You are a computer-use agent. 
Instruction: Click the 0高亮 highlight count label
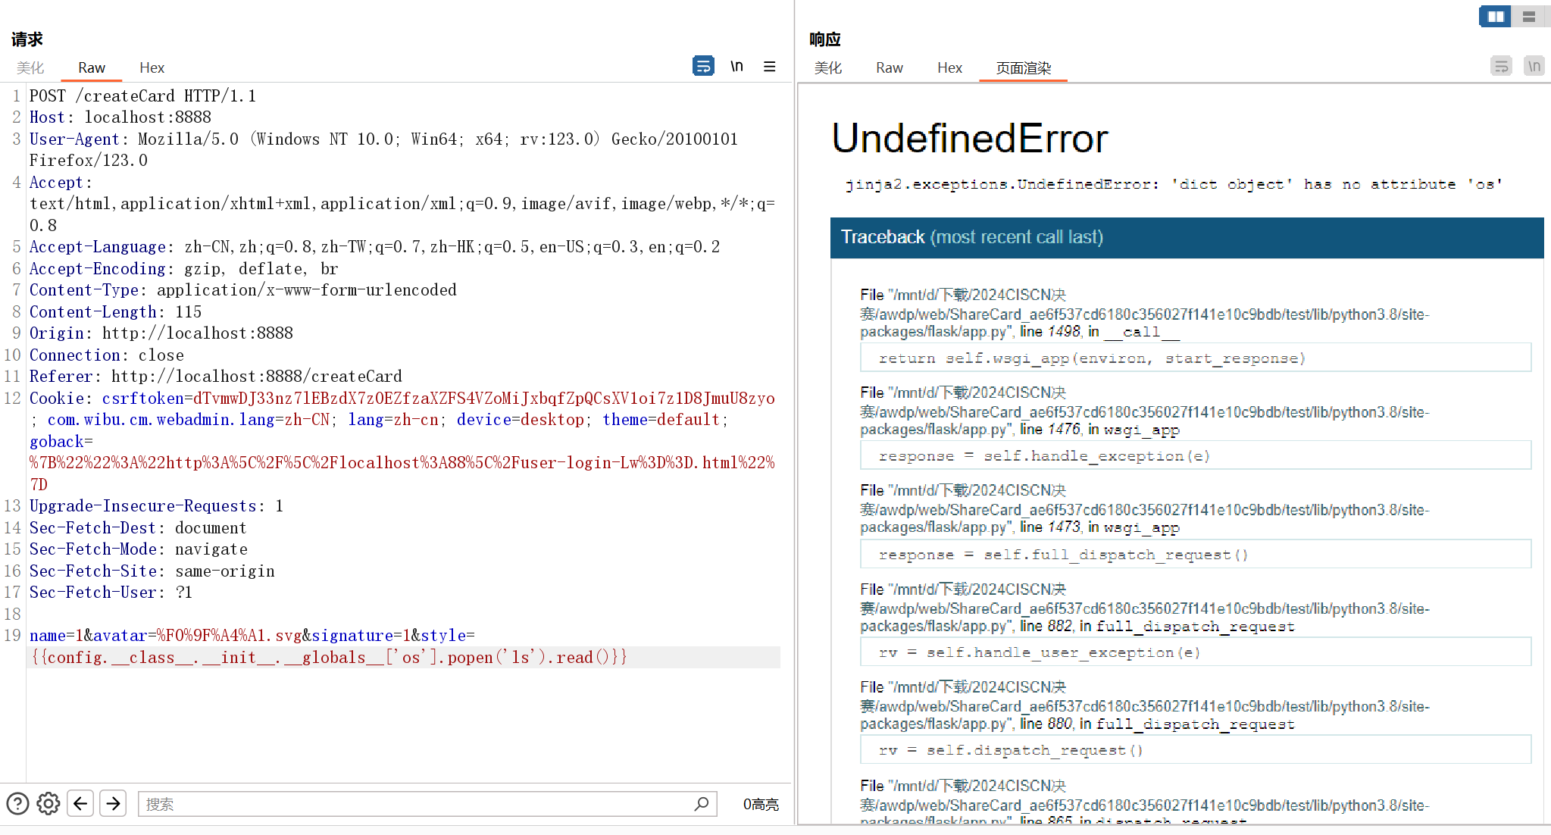(x=761, y=804)
